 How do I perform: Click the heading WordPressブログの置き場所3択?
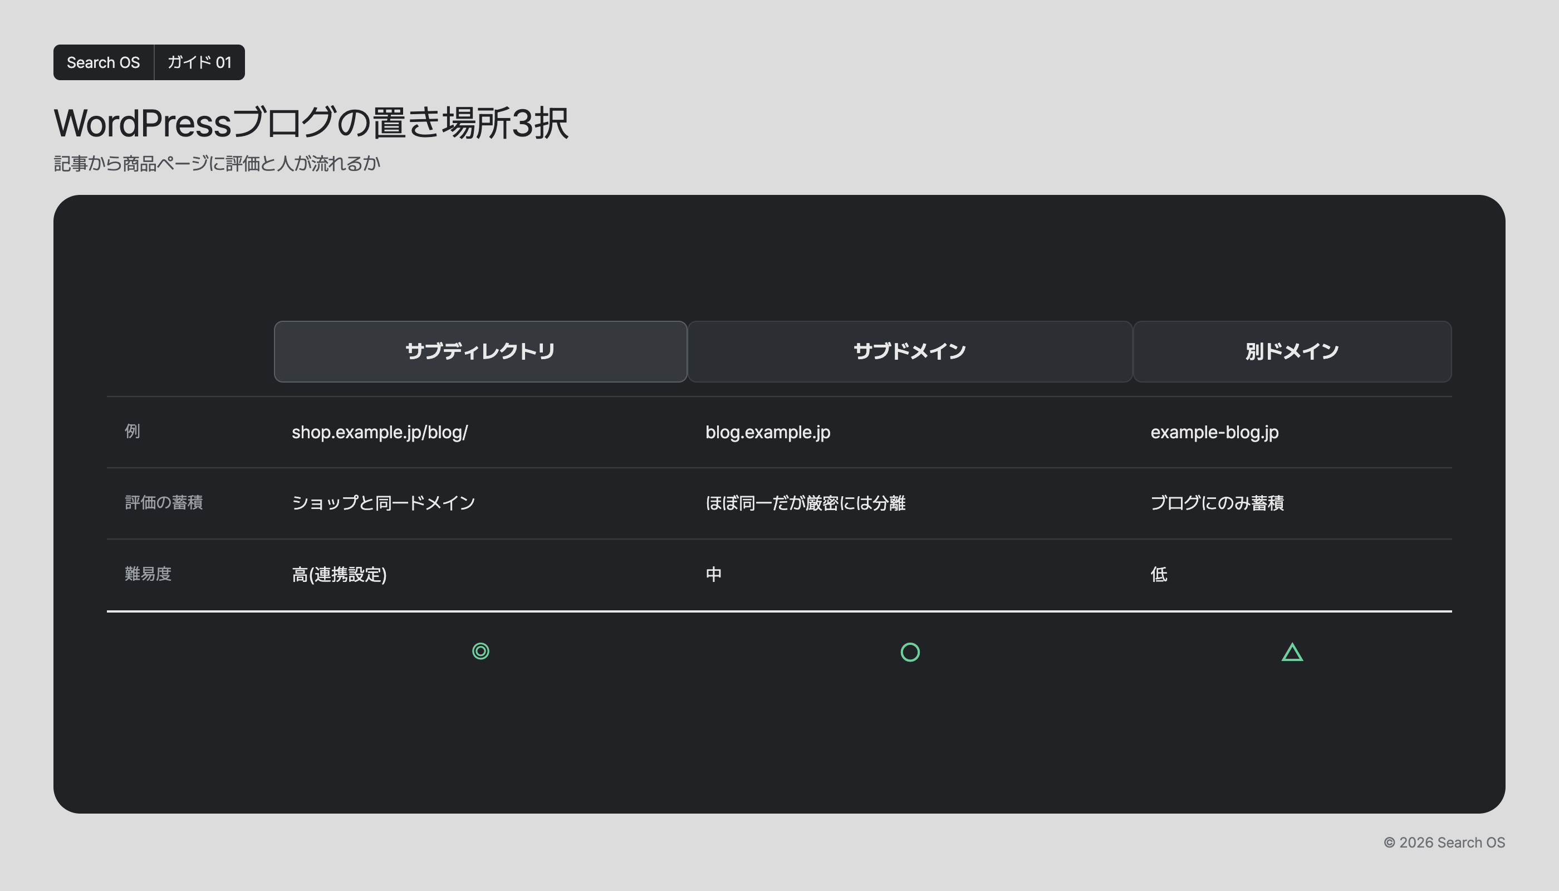311,123
